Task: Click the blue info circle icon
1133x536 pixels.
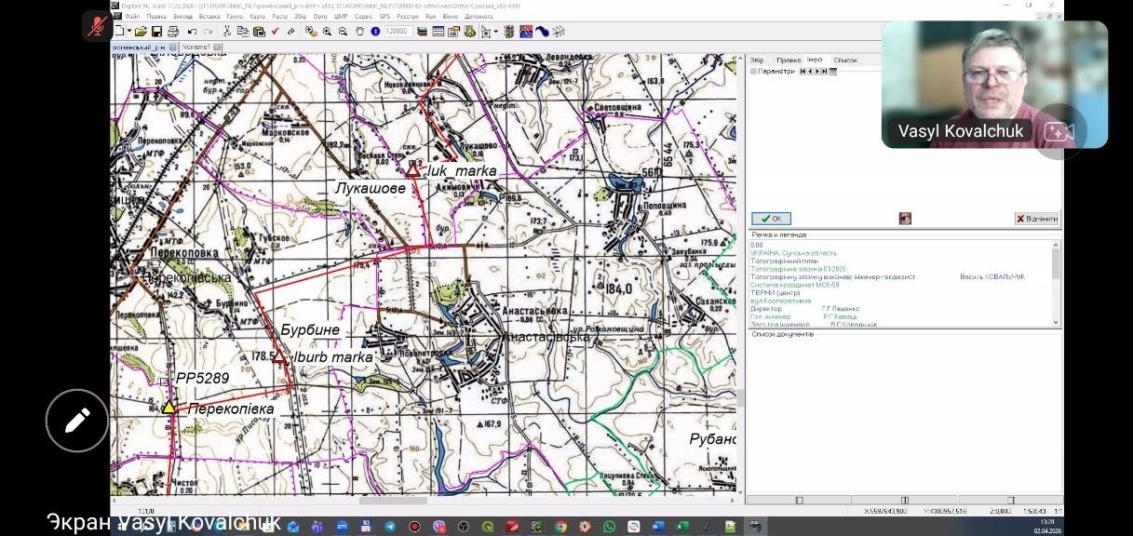Action: pyautogui.click(x=375, y=31)
